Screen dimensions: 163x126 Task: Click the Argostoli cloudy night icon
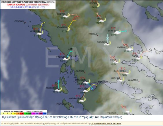coord(59,89)
